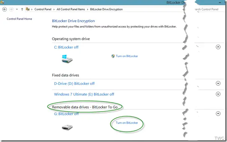Click C: BitLocker off drive heading
227x142 pixels.
coord(66,47)
